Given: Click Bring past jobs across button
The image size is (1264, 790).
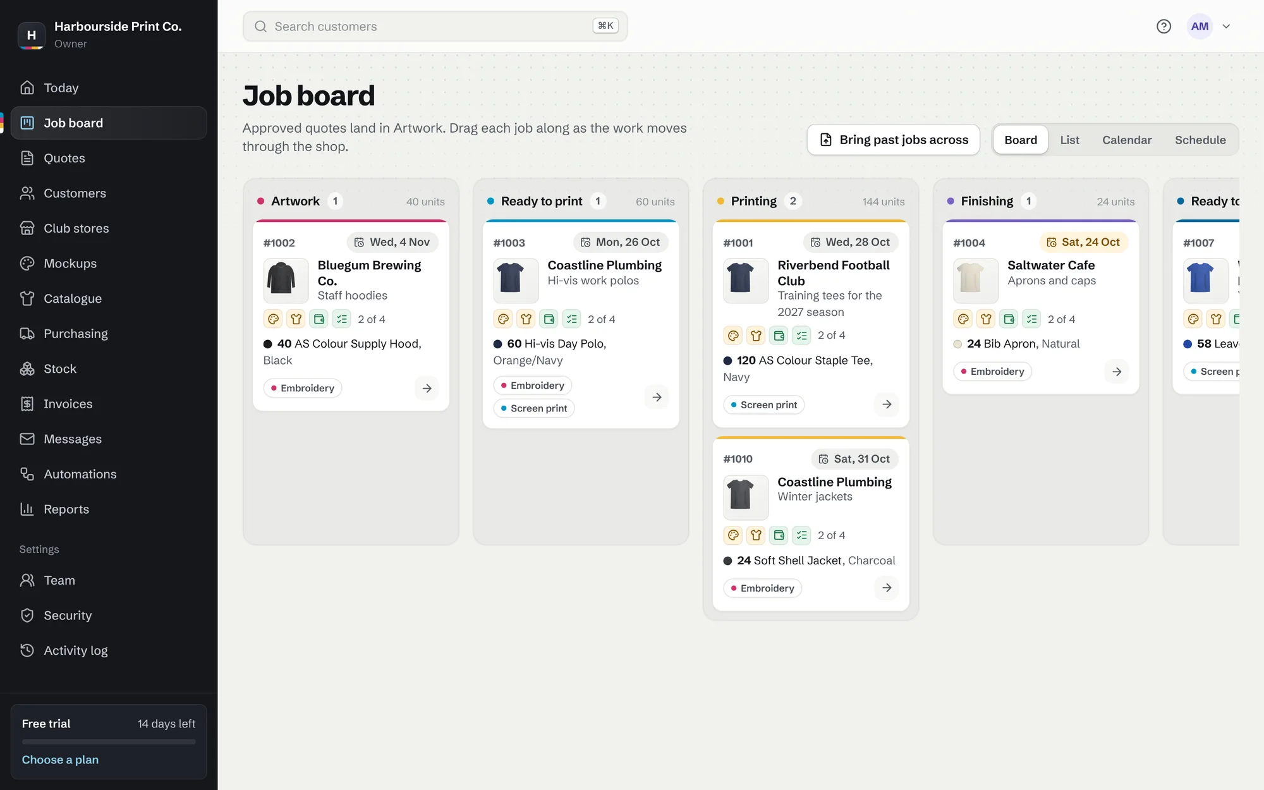Looking at the screenshot, I should pos(893,140).
